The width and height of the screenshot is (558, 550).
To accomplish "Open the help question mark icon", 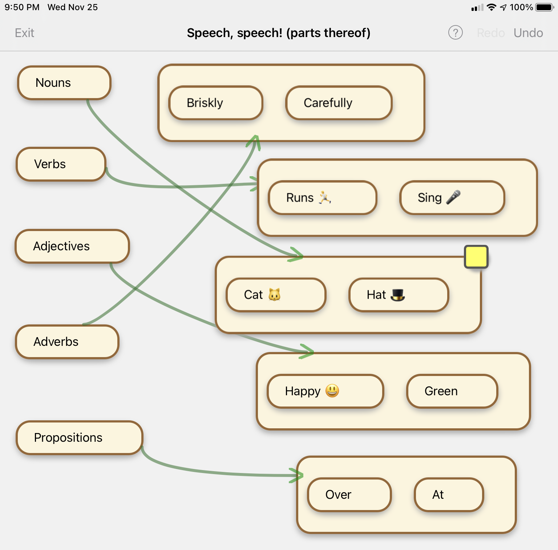I will pos(455,33).
